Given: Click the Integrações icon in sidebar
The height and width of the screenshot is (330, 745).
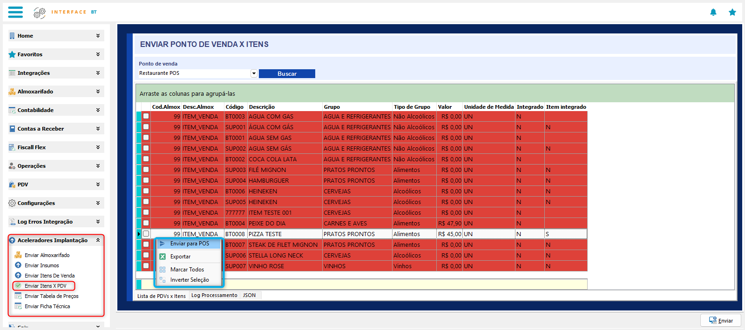Looking at the screenshot, I should click(12, 73).
